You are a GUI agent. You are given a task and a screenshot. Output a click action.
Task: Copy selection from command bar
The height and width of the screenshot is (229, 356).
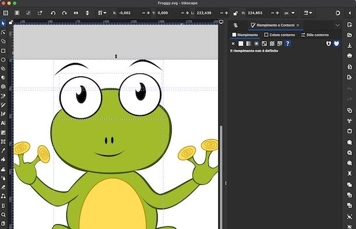point(350,111)
